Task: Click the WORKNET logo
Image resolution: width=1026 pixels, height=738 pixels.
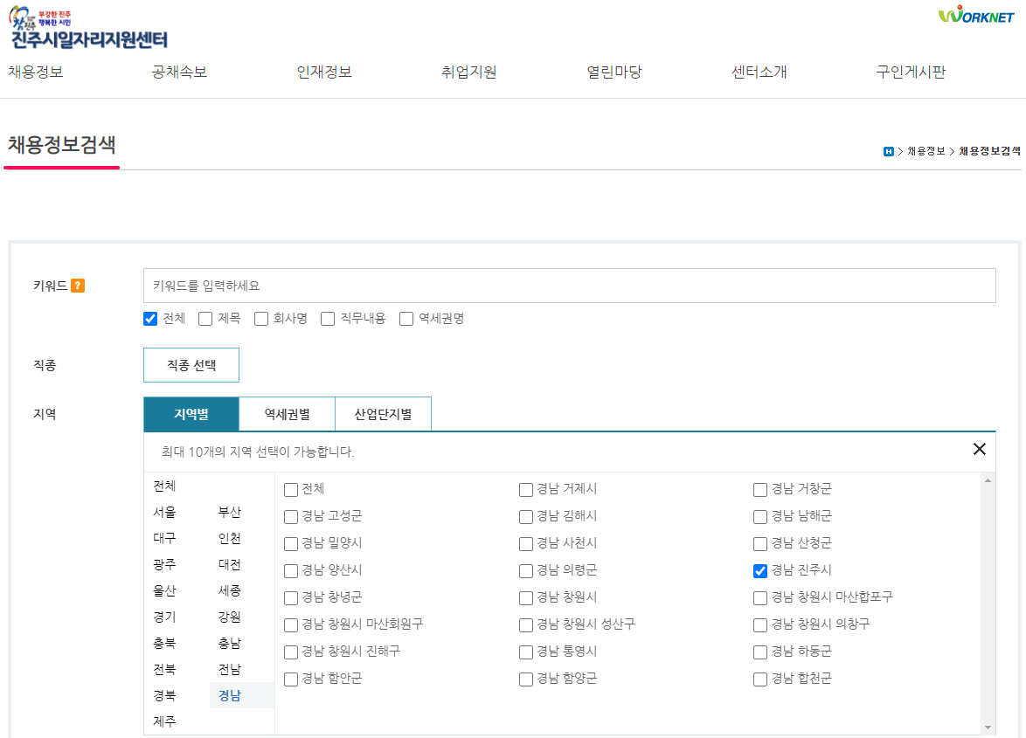Action: [x=977, y=15]
